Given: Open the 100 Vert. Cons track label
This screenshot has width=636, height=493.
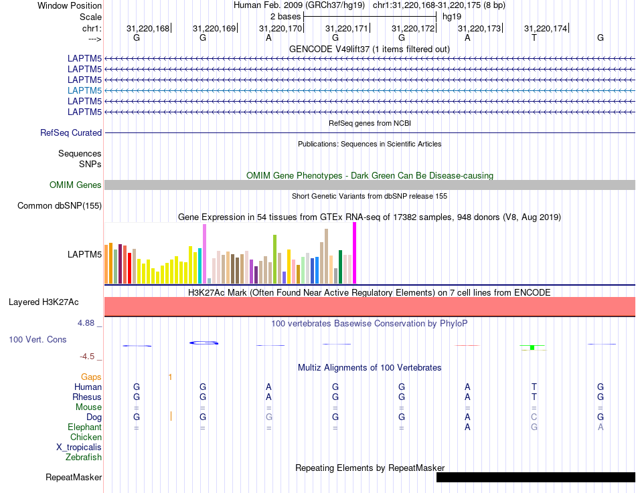Looking at the screenshot, I should (37, 339).
